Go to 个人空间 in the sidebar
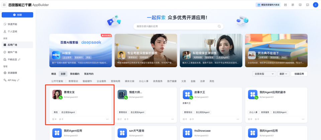321x140 pixels. click(17, 32)
